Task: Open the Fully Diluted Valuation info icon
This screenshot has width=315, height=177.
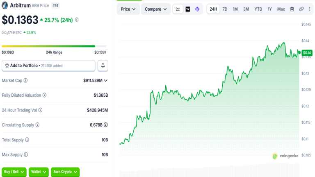Action: pos(44,95)
